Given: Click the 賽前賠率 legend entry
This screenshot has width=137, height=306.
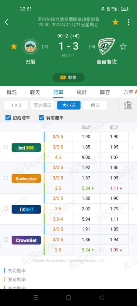Looking at the screenshot, I should 17,279.
